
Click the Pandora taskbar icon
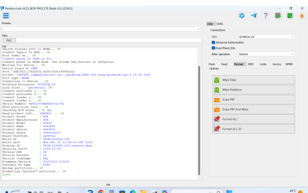point(90,191)
